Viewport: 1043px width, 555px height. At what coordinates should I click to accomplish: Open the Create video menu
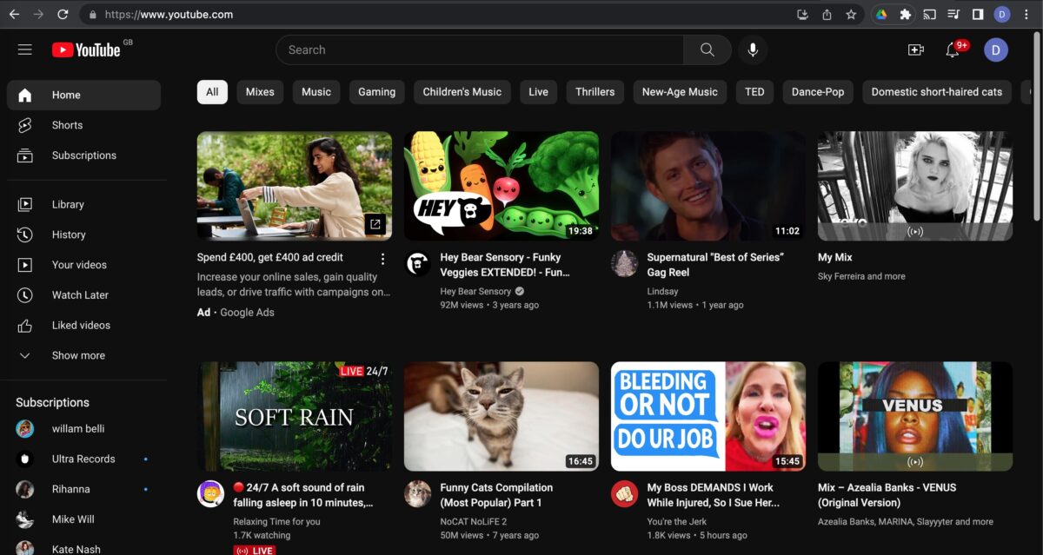[x=915, y=50]
